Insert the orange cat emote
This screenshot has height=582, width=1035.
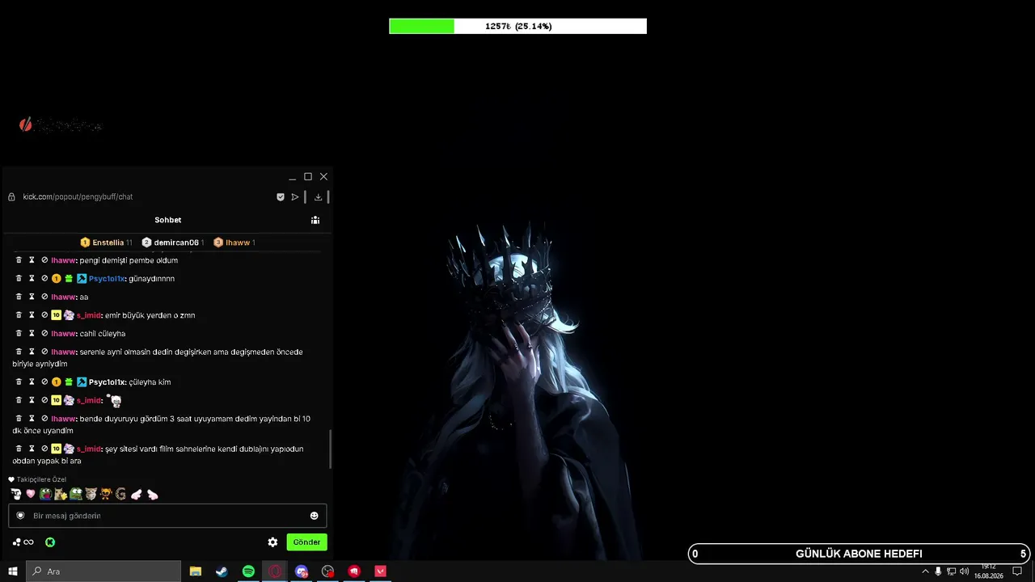pos(106,494)
